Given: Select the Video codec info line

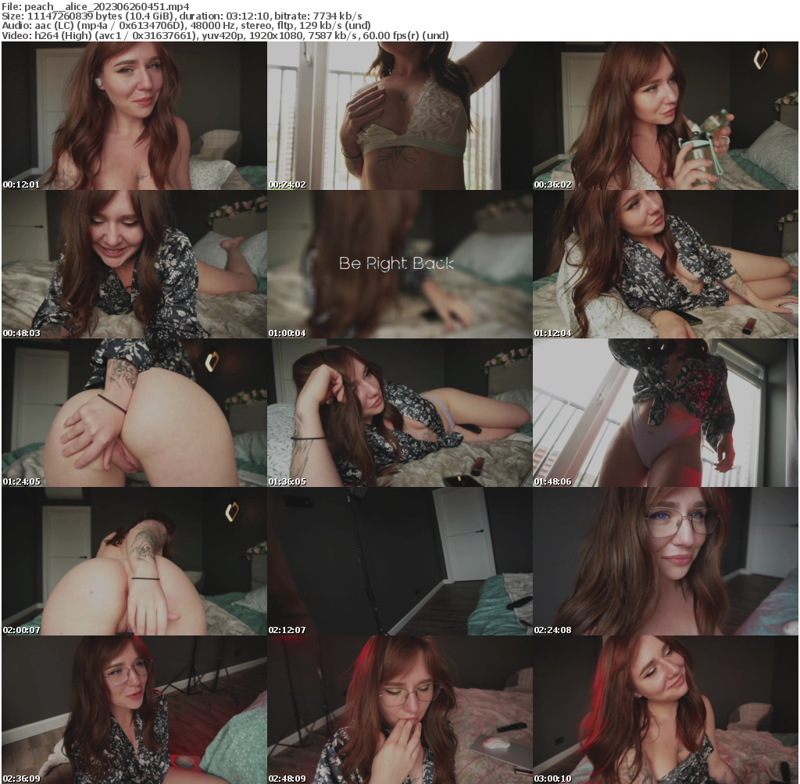Looking at the screenshot, I should coord(225,35).
